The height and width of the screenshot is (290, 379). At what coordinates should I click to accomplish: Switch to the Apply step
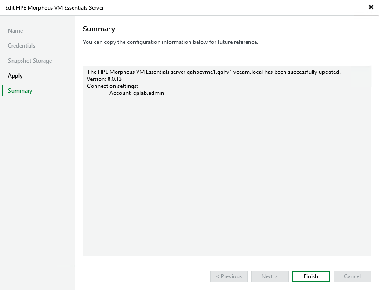coord(15,76)
